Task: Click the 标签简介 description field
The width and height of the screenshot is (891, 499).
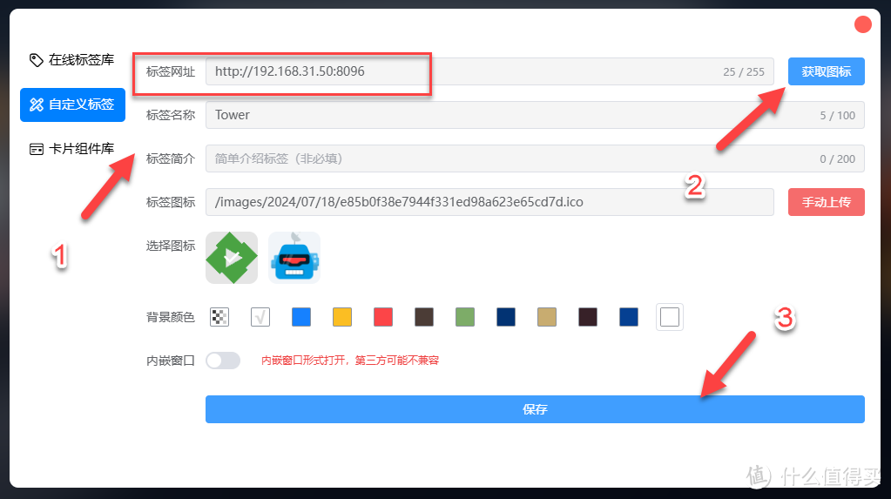Action: click(535, 158)
